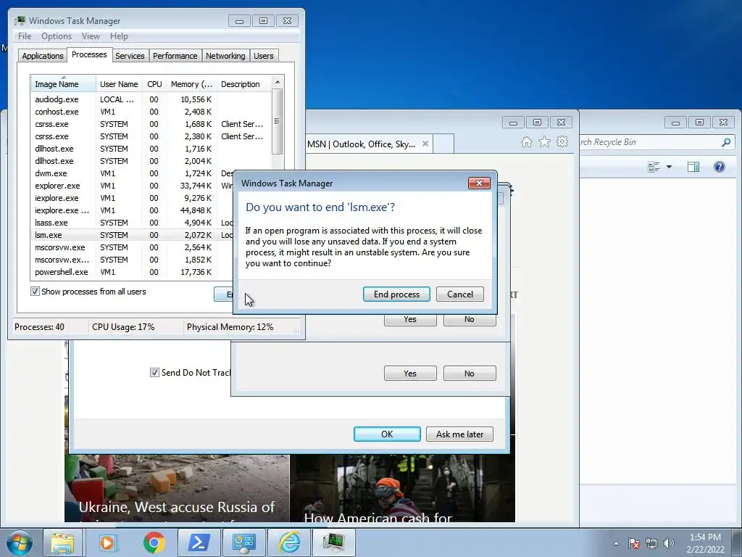742x557 pixels.
Task: Click the Internet Explorer Home icon
Action: [526, 141]
